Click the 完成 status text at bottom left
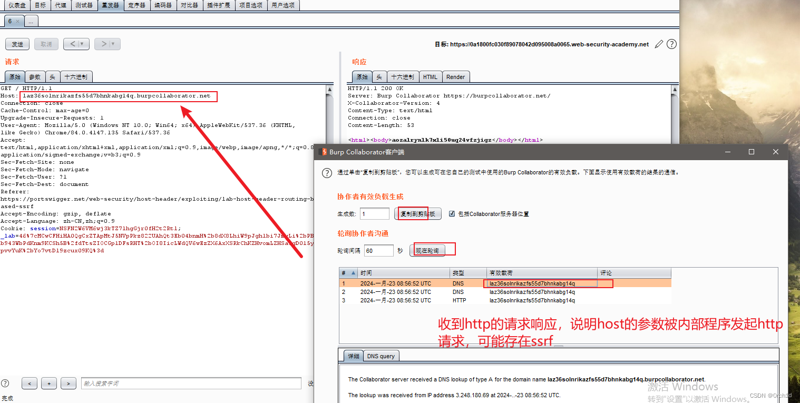Image resolution: width=800 pixels, height=403 pixels. point(7,398)
